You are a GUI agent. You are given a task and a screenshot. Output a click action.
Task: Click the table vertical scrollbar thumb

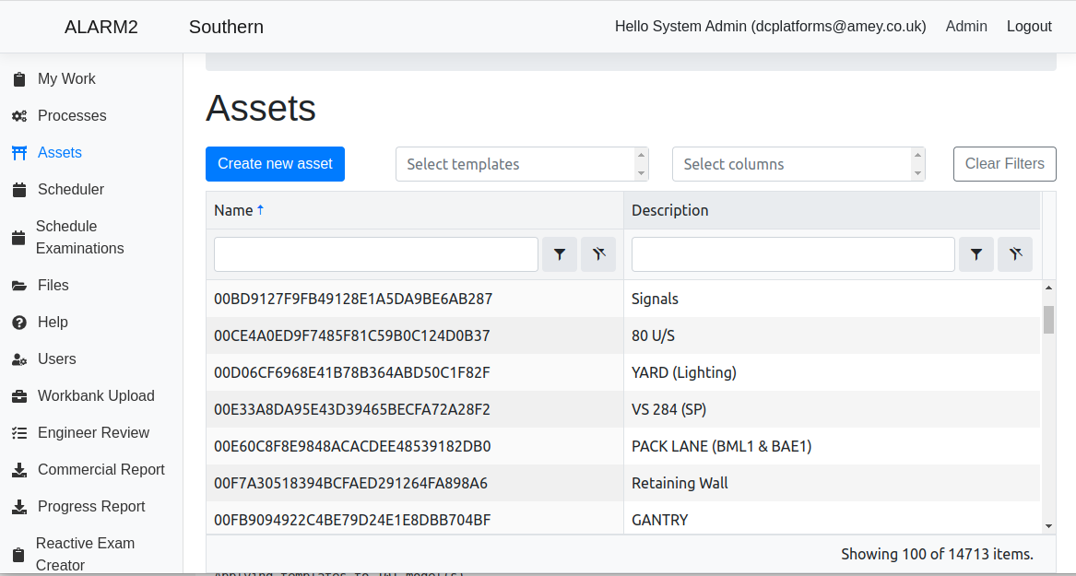(x=1048, y=320)
